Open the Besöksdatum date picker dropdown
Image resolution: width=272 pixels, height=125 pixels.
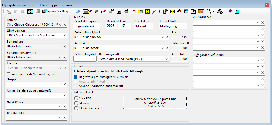click(x=129, y=26)
